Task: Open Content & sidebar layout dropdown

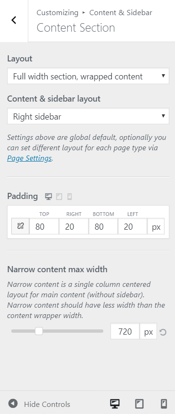Action: 88,116
